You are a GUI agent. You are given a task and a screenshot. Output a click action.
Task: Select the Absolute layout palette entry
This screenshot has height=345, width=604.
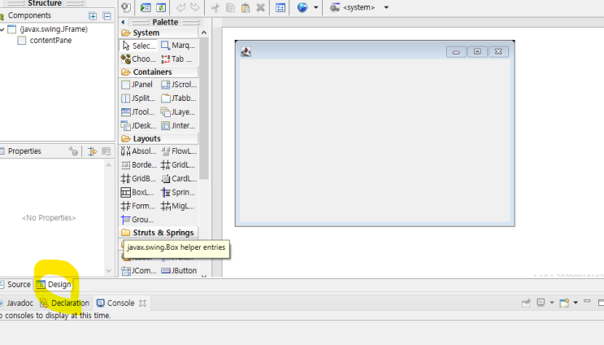coord(138,151)
